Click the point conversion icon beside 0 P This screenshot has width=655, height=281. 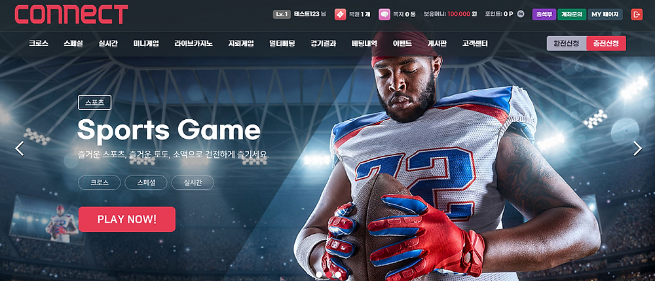click(521, 14)
